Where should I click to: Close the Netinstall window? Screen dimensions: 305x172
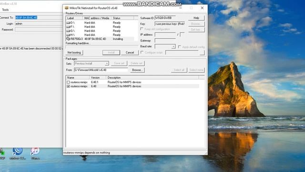(x=202, y=8)
